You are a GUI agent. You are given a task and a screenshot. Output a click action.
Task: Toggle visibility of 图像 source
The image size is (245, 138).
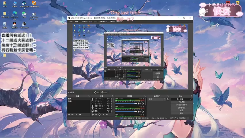click(108, 111)
